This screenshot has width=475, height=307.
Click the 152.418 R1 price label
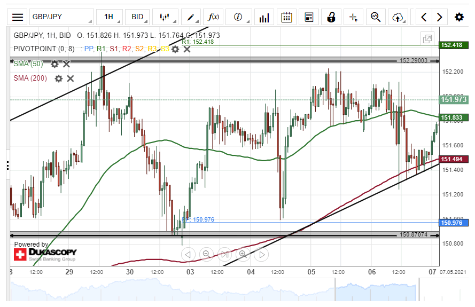(x=454, y=45)
